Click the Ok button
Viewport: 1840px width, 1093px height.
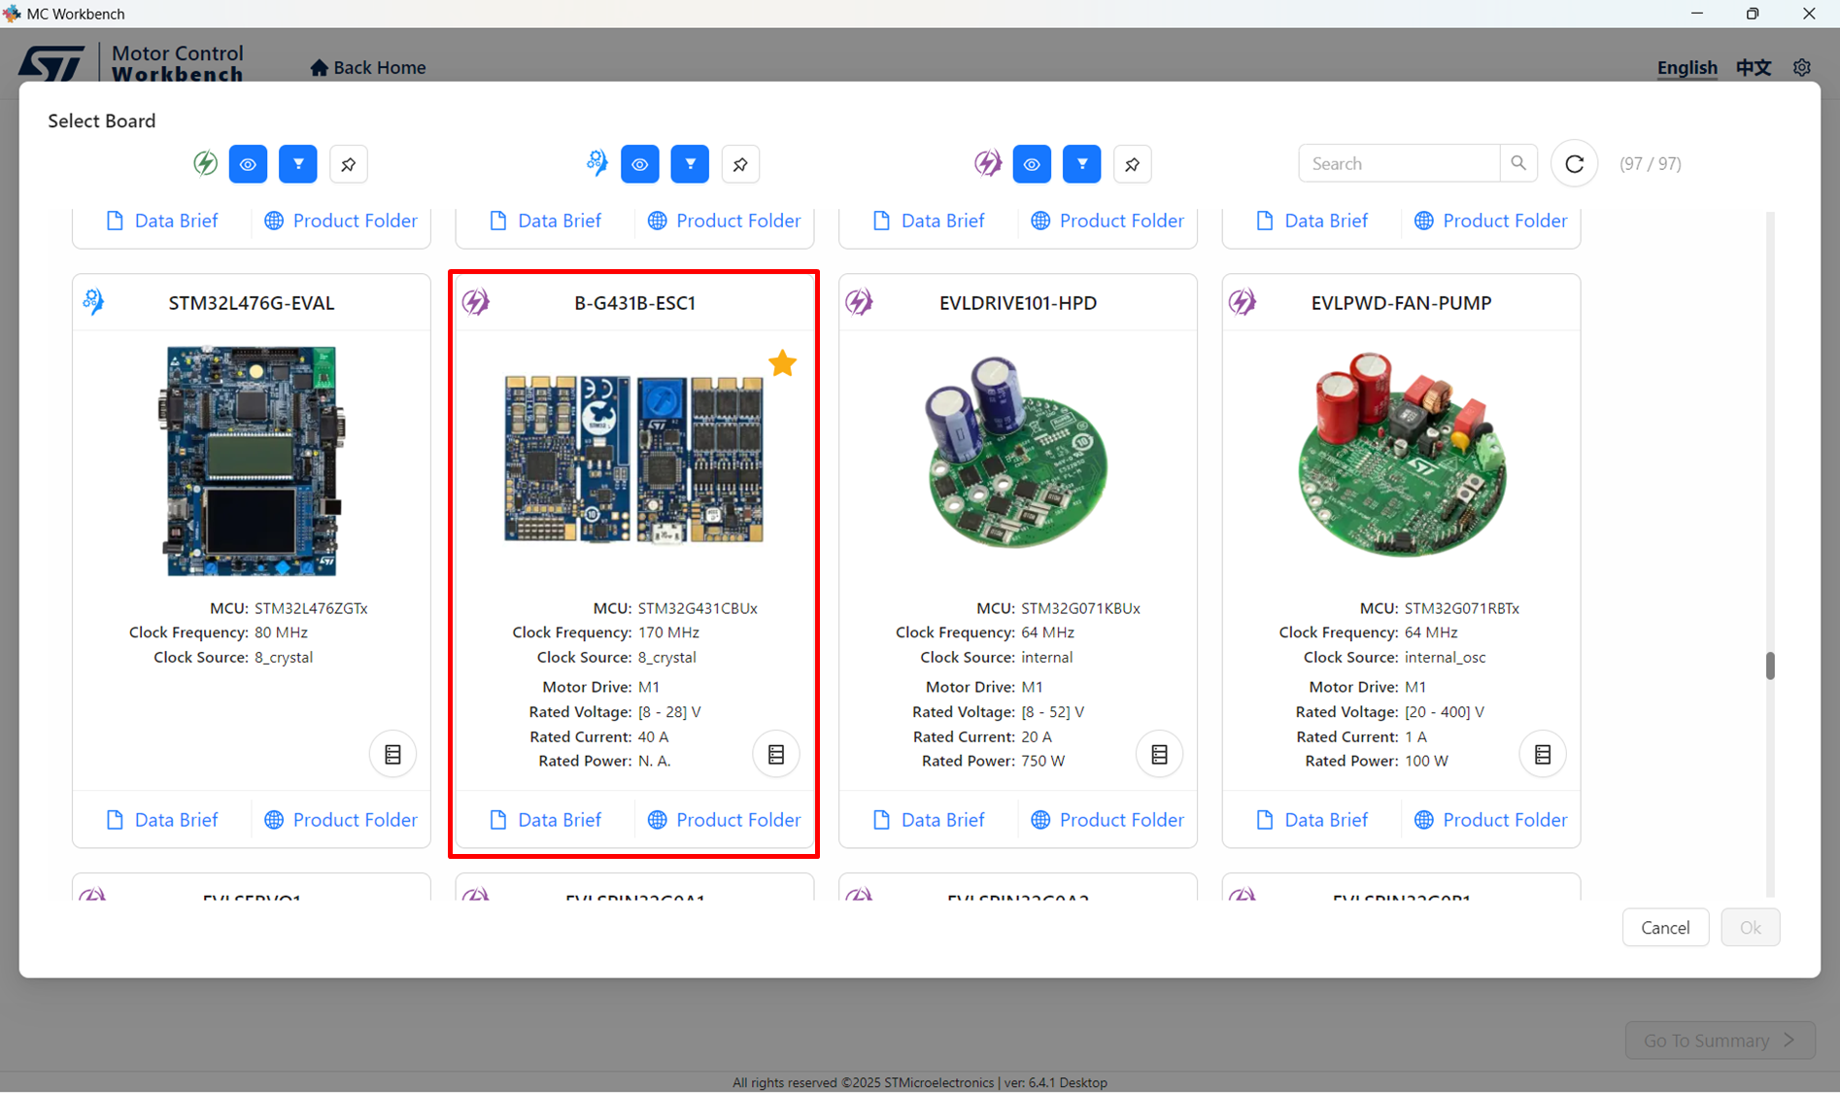pos(1751,928)
